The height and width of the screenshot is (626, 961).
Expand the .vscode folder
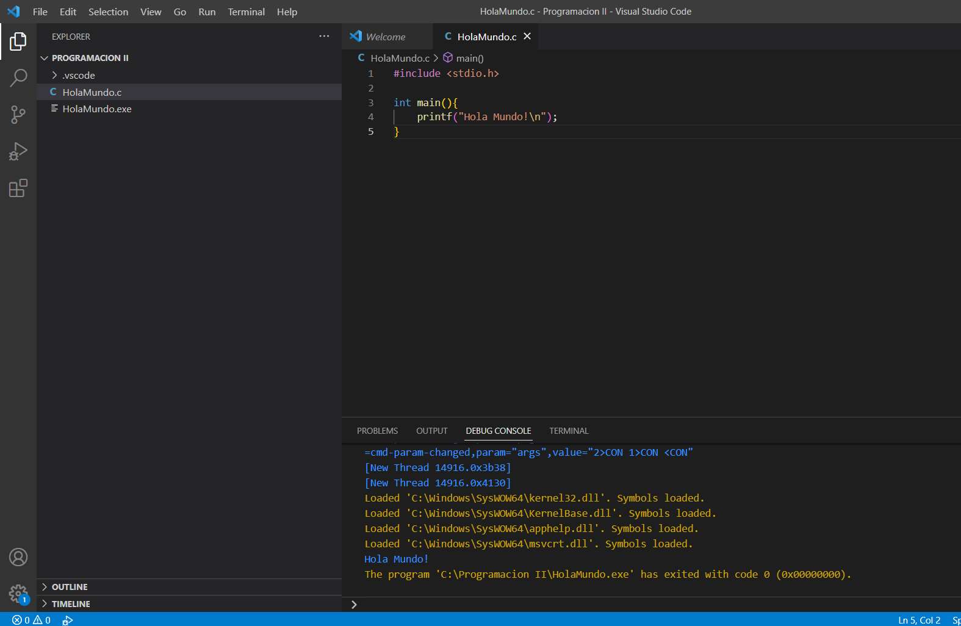(78, 75)
